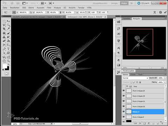Click the foreground color swatch
The height and width of the screenshot is (126, 168).
[5, 66]
